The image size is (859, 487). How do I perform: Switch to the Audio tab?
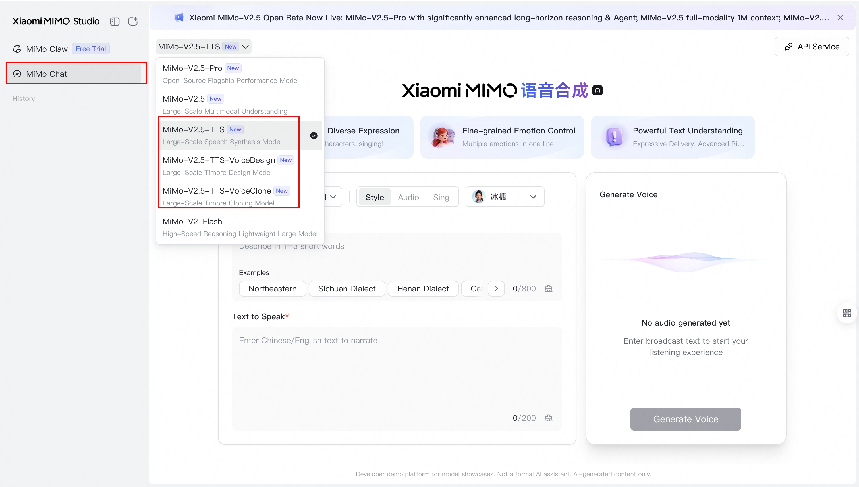[x=408, y=197]
